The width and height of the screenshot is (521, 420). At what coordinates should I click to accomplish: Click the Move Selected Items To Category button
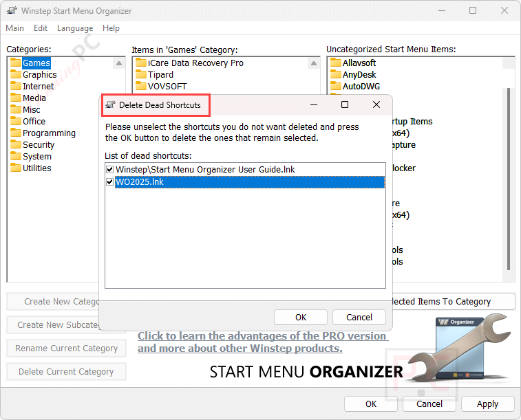coord(454,302)
